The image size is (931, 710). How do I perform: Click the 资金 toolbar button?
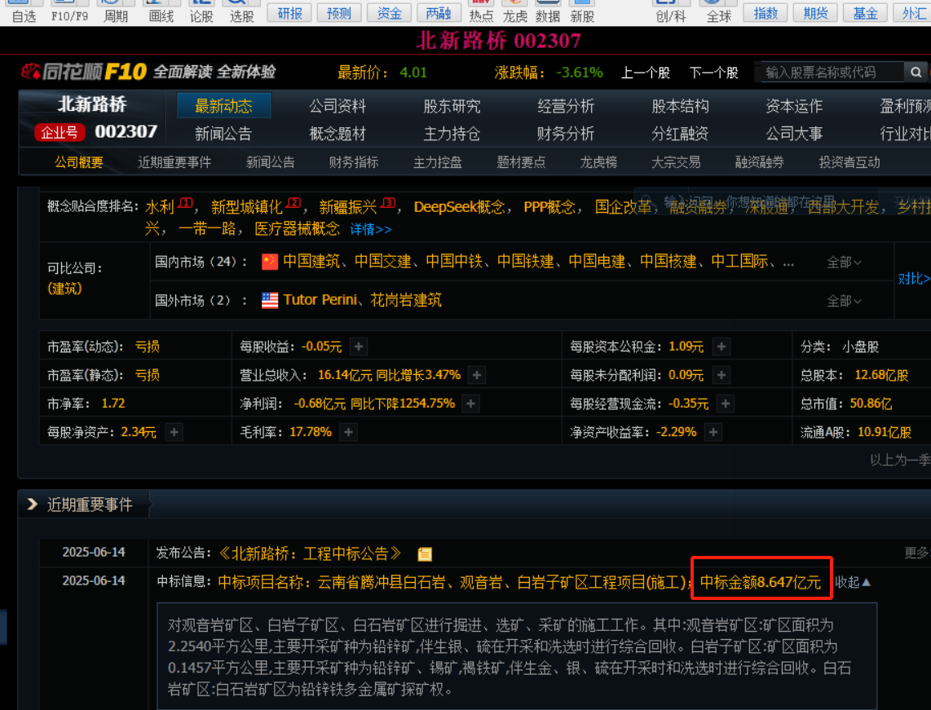point(389,13)
